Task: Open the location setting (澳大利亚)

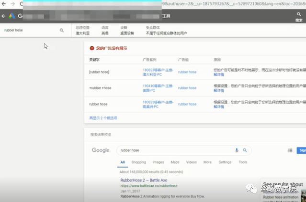Action: pos(82,31)
